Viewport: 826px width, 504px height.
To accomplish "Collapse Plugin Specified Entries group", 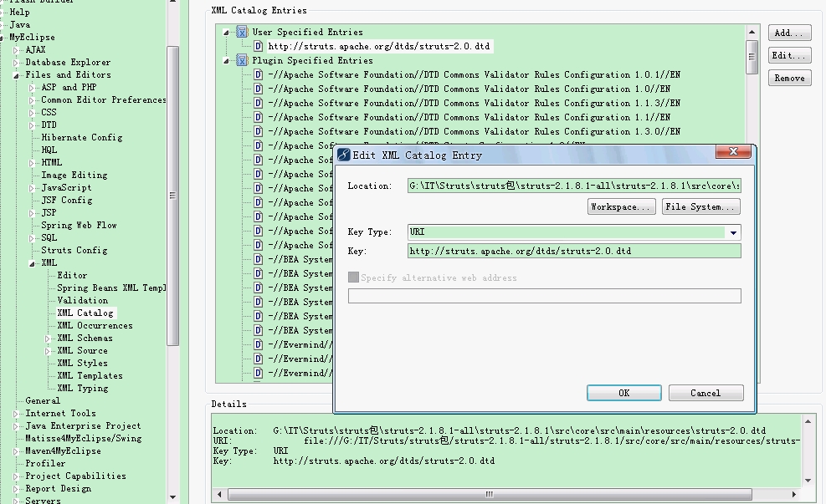I will click(x=226, y=61).
